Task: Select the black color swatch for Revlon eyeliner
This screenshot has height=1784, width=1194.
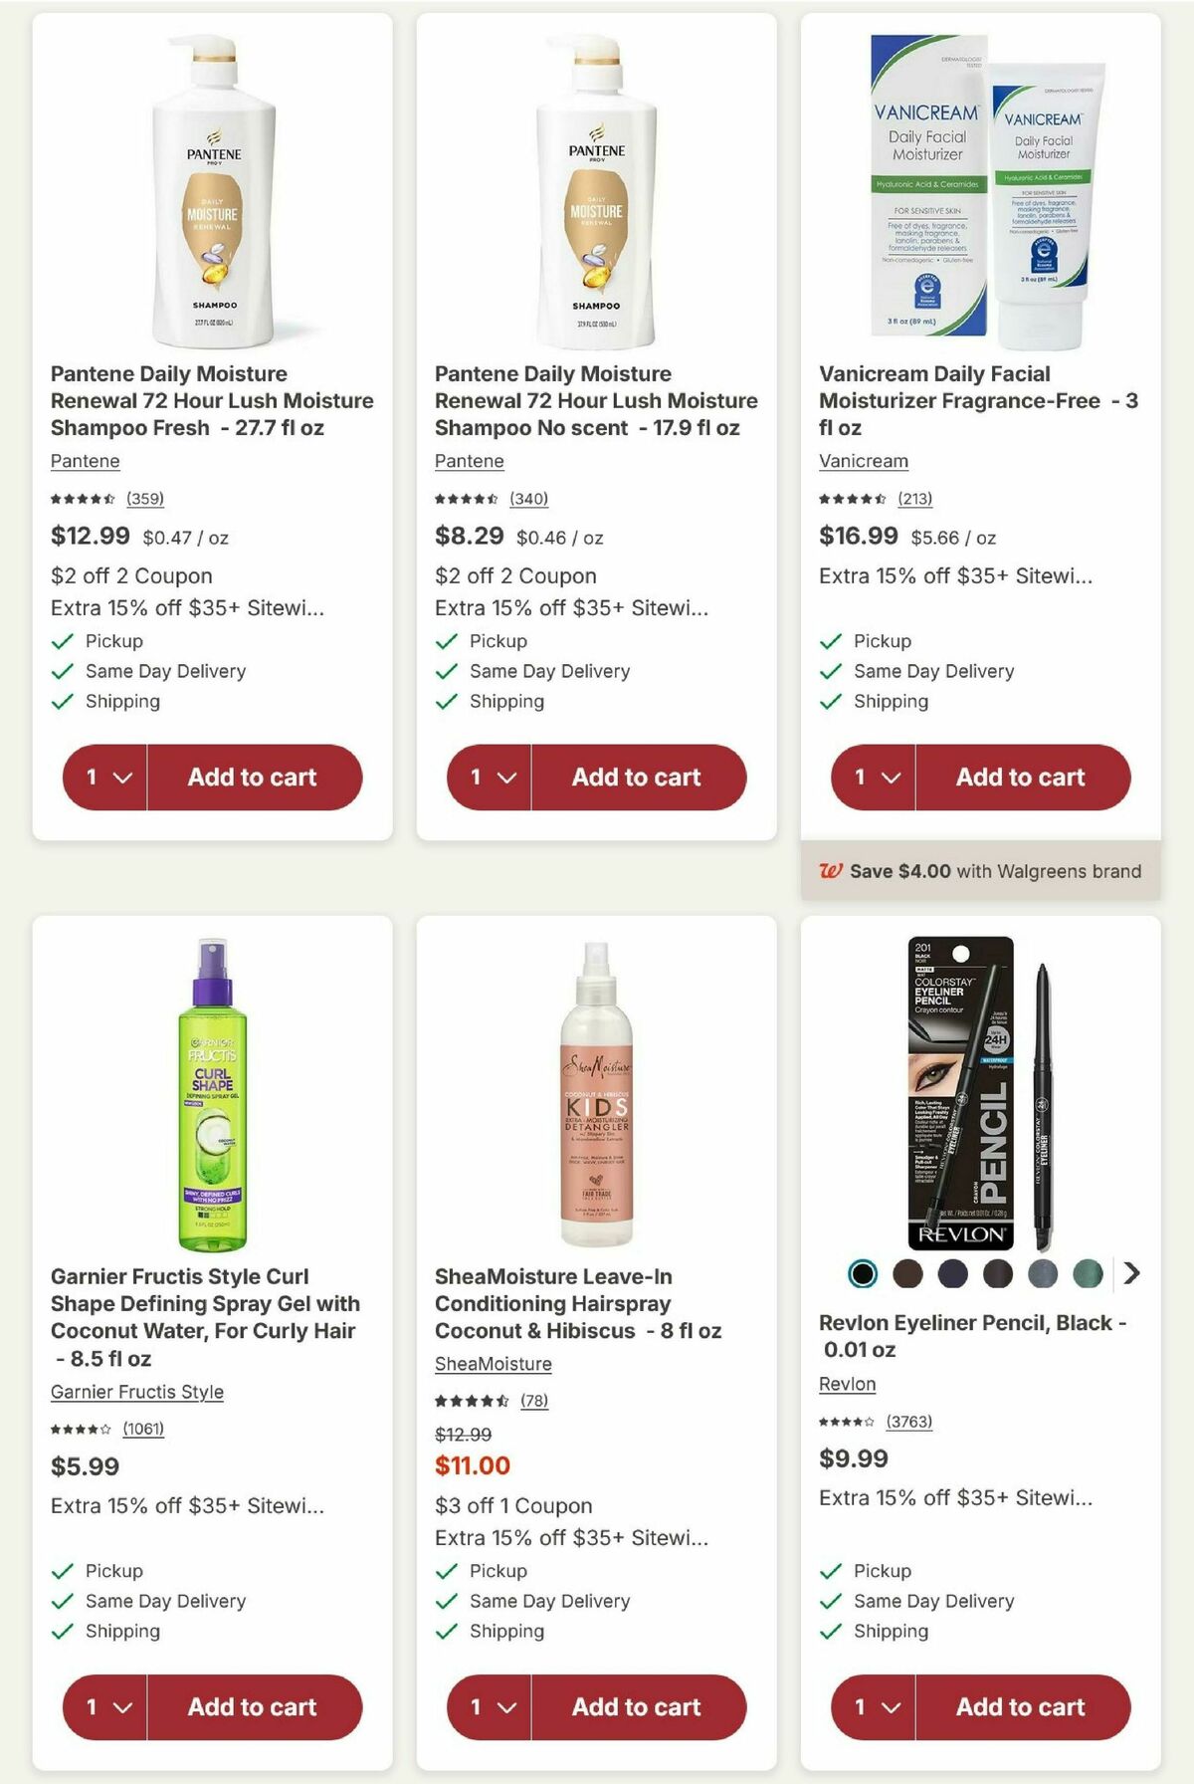Action: tap(862, 1271)
